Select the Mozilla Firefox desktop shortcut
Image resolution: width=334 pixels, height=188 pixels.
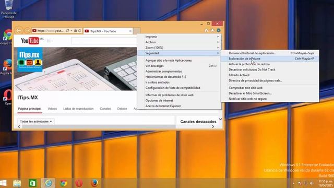tap(7, 67)
